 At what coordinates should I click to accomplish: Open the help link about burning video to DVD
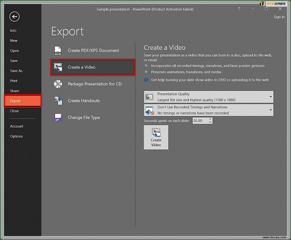point(210,80)
